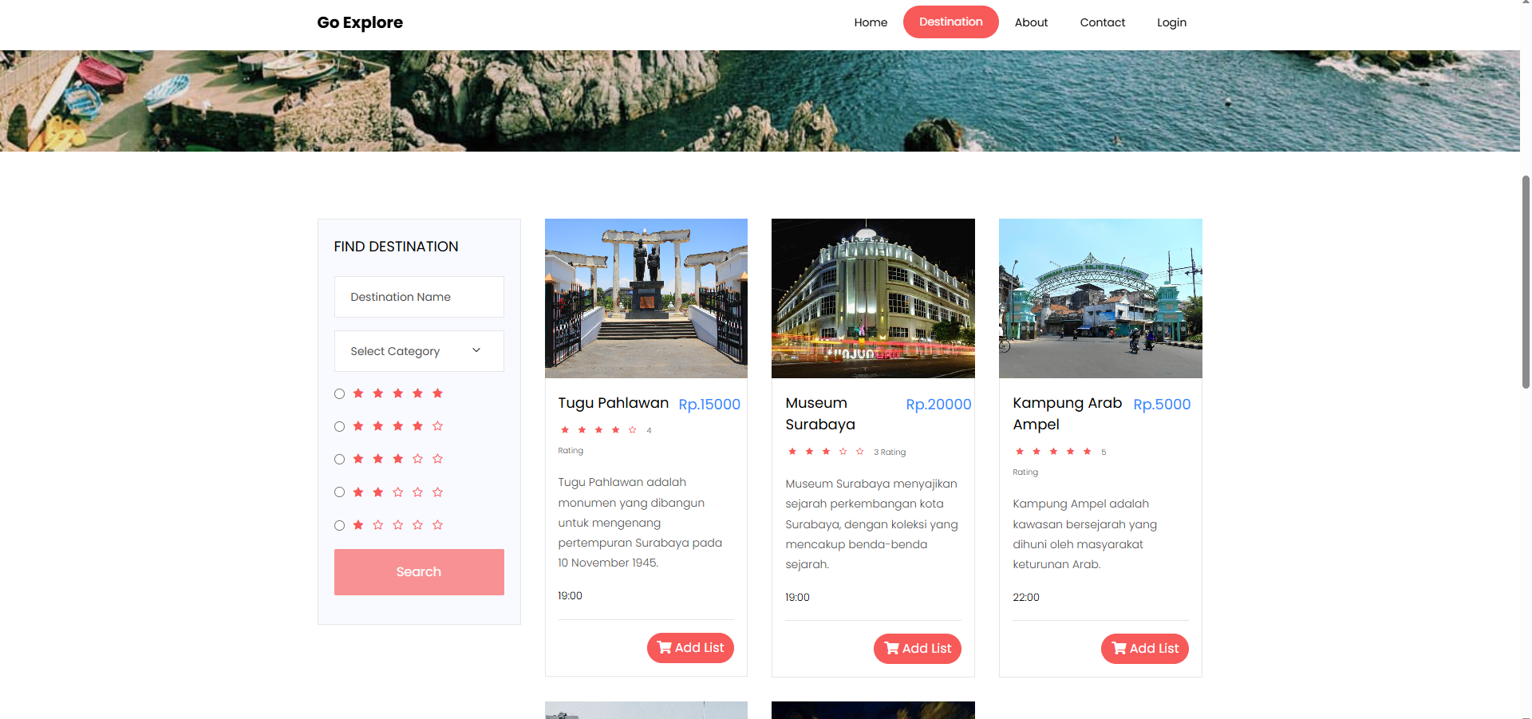Image resolution: width=1532 pixels, height=719 pixels.
Task: Click the '3 Rating' text on Museum Surabaya
Action: (890, 452)
